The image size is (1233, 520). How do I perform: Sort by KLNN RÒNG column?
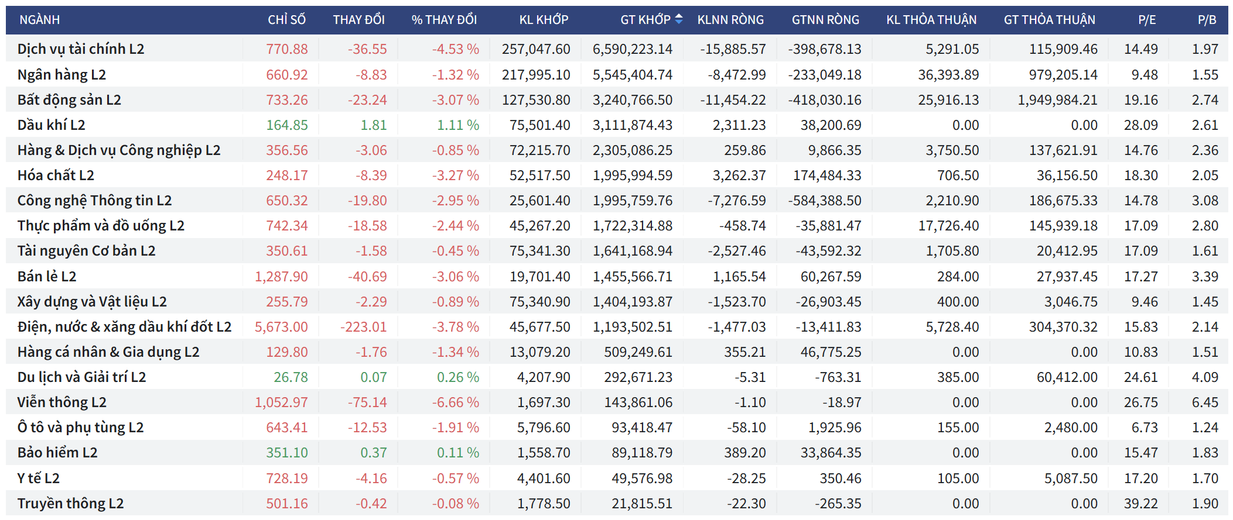(x=730, y=20)
